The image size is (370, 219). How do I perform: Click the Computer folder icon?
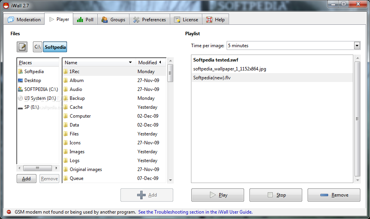[65, 116]
